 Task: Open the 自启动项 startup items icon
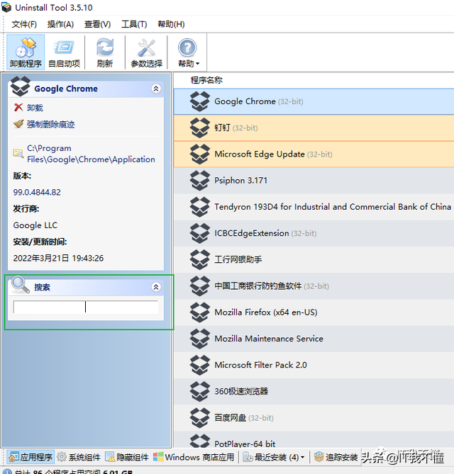(64, 52)
